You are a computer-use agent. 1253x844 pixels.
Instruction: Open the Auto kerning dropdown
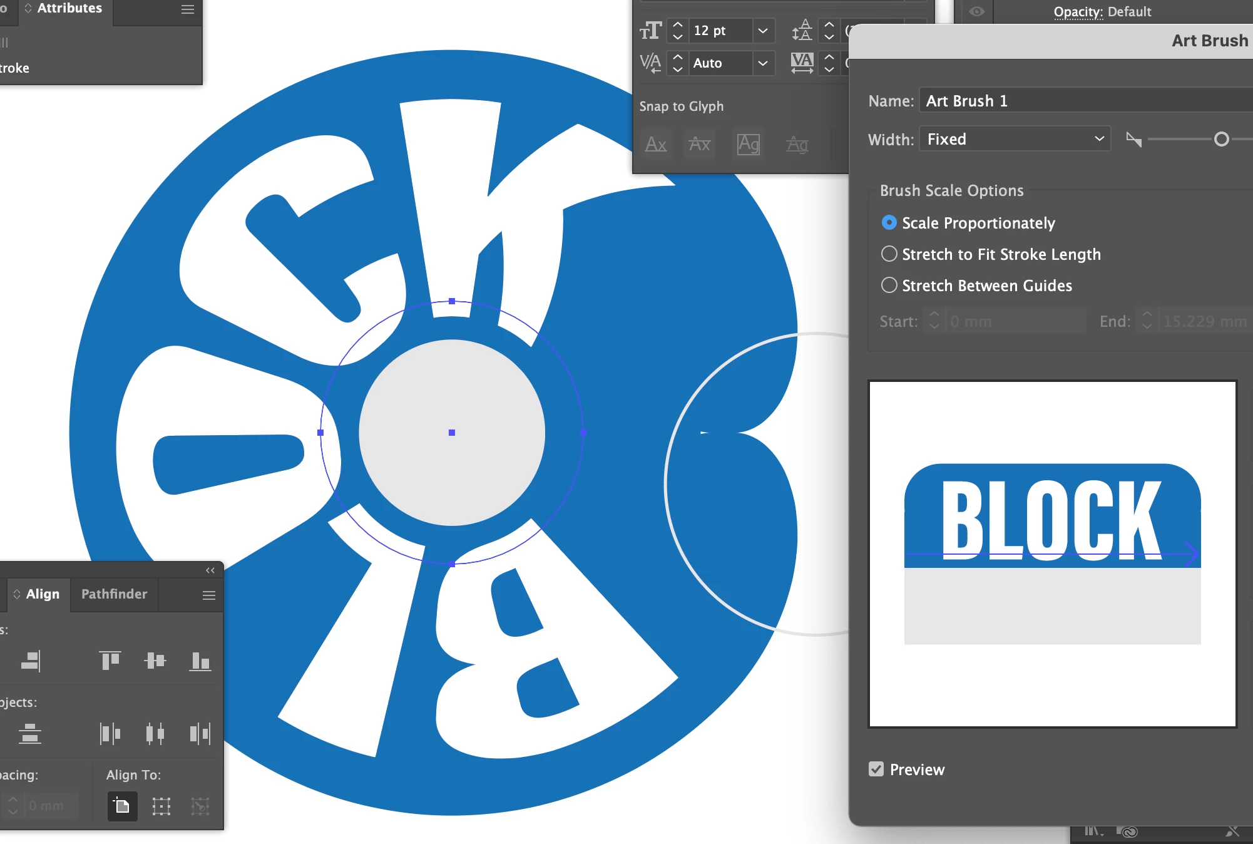pos(762,63)
